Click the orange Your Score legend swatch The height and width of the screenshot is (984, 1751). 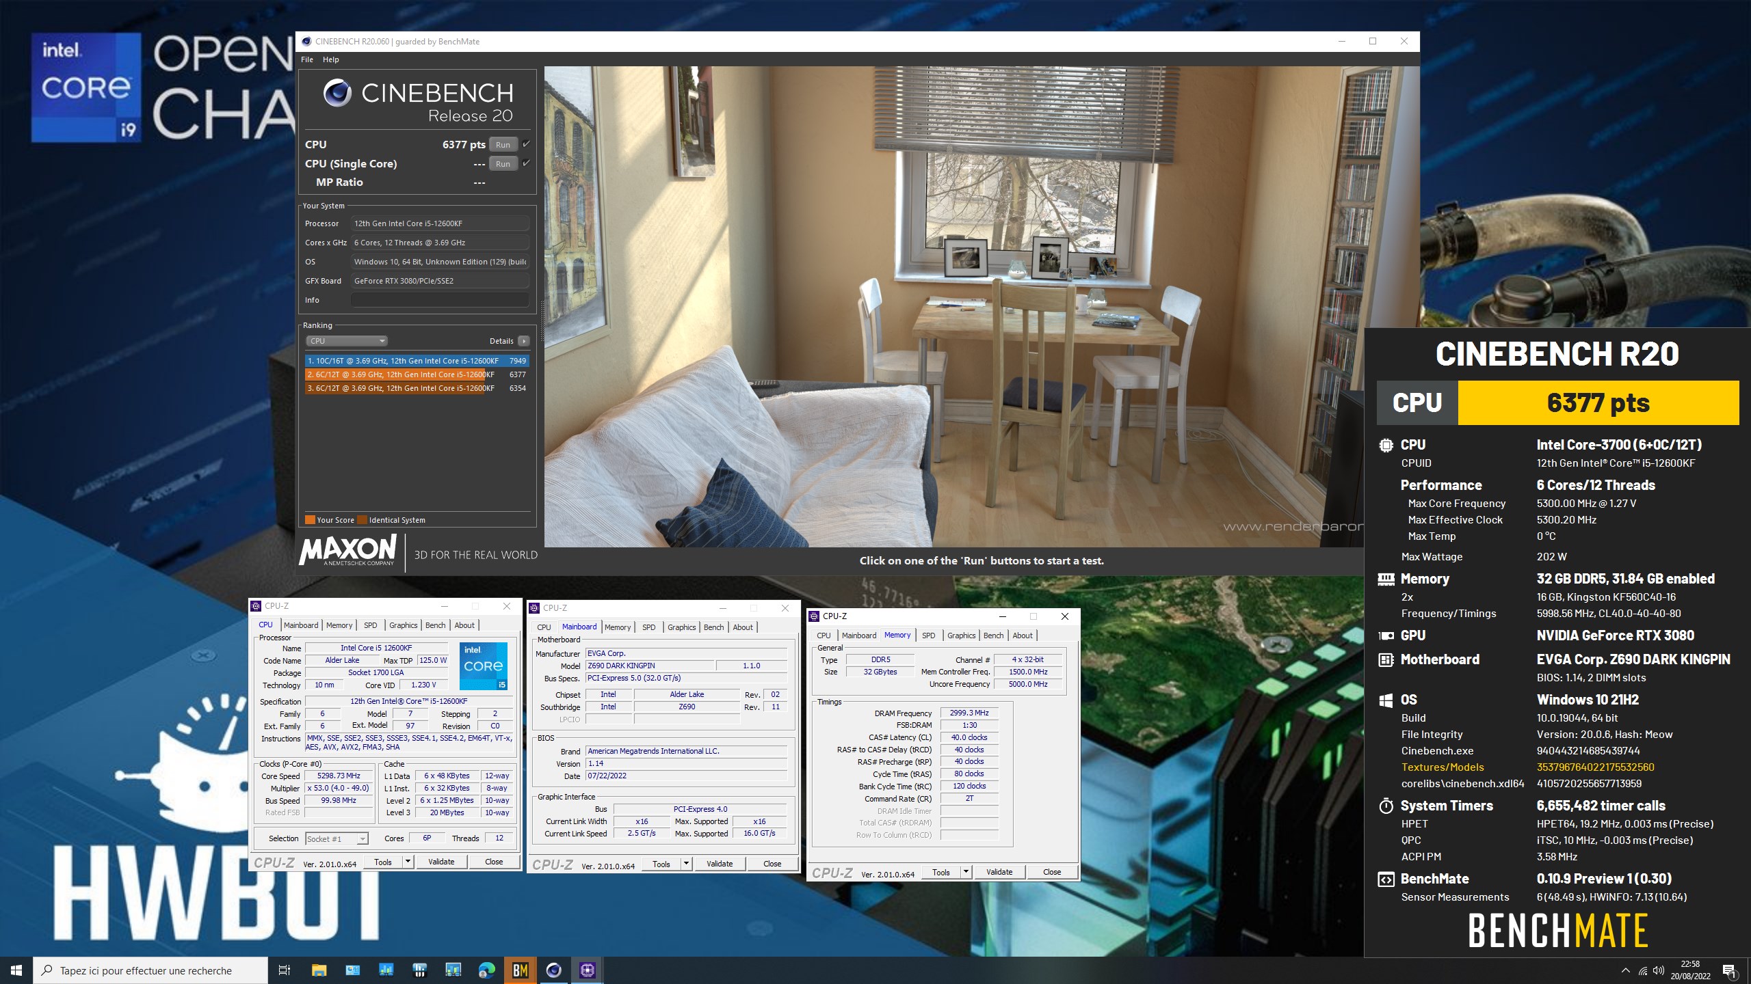pos(310,520)
